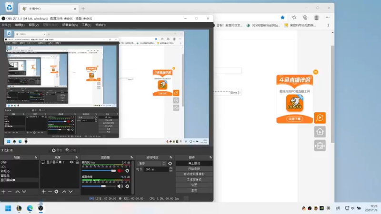The width and height of the screenshot is (381, 214).
Task: Open the transition type dropdown
Action: tap(151, 164)
